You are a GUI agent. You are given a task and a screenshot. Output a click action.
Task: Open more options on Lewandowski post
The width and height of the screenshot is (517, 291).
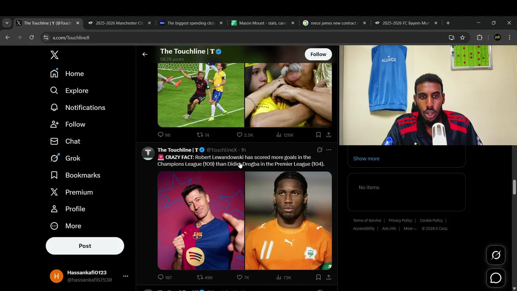click(329, 150)
